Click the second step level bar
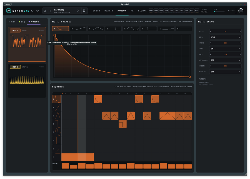 click(x=74, y=167)
